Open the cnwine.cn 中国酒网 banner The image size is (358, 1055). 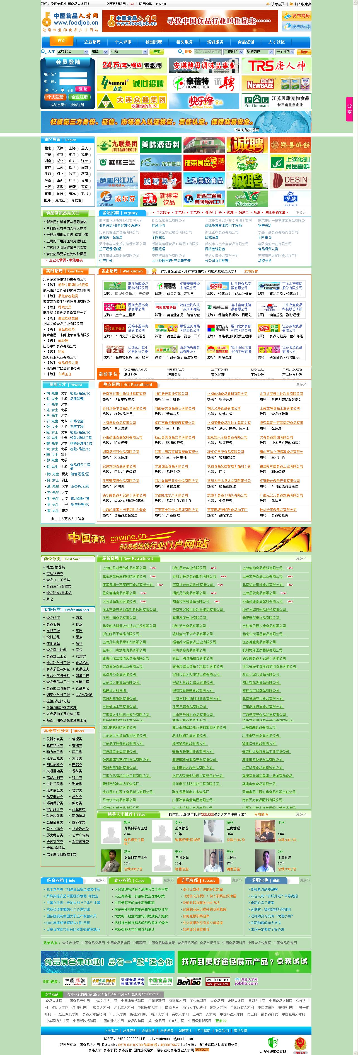[x=176, y=539]
